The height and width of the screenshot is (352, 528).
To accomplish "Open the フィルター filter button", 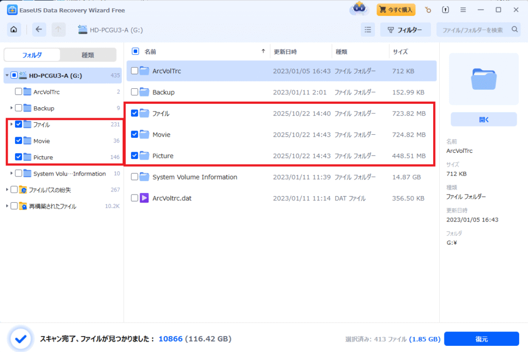I will tap(405, 29).
